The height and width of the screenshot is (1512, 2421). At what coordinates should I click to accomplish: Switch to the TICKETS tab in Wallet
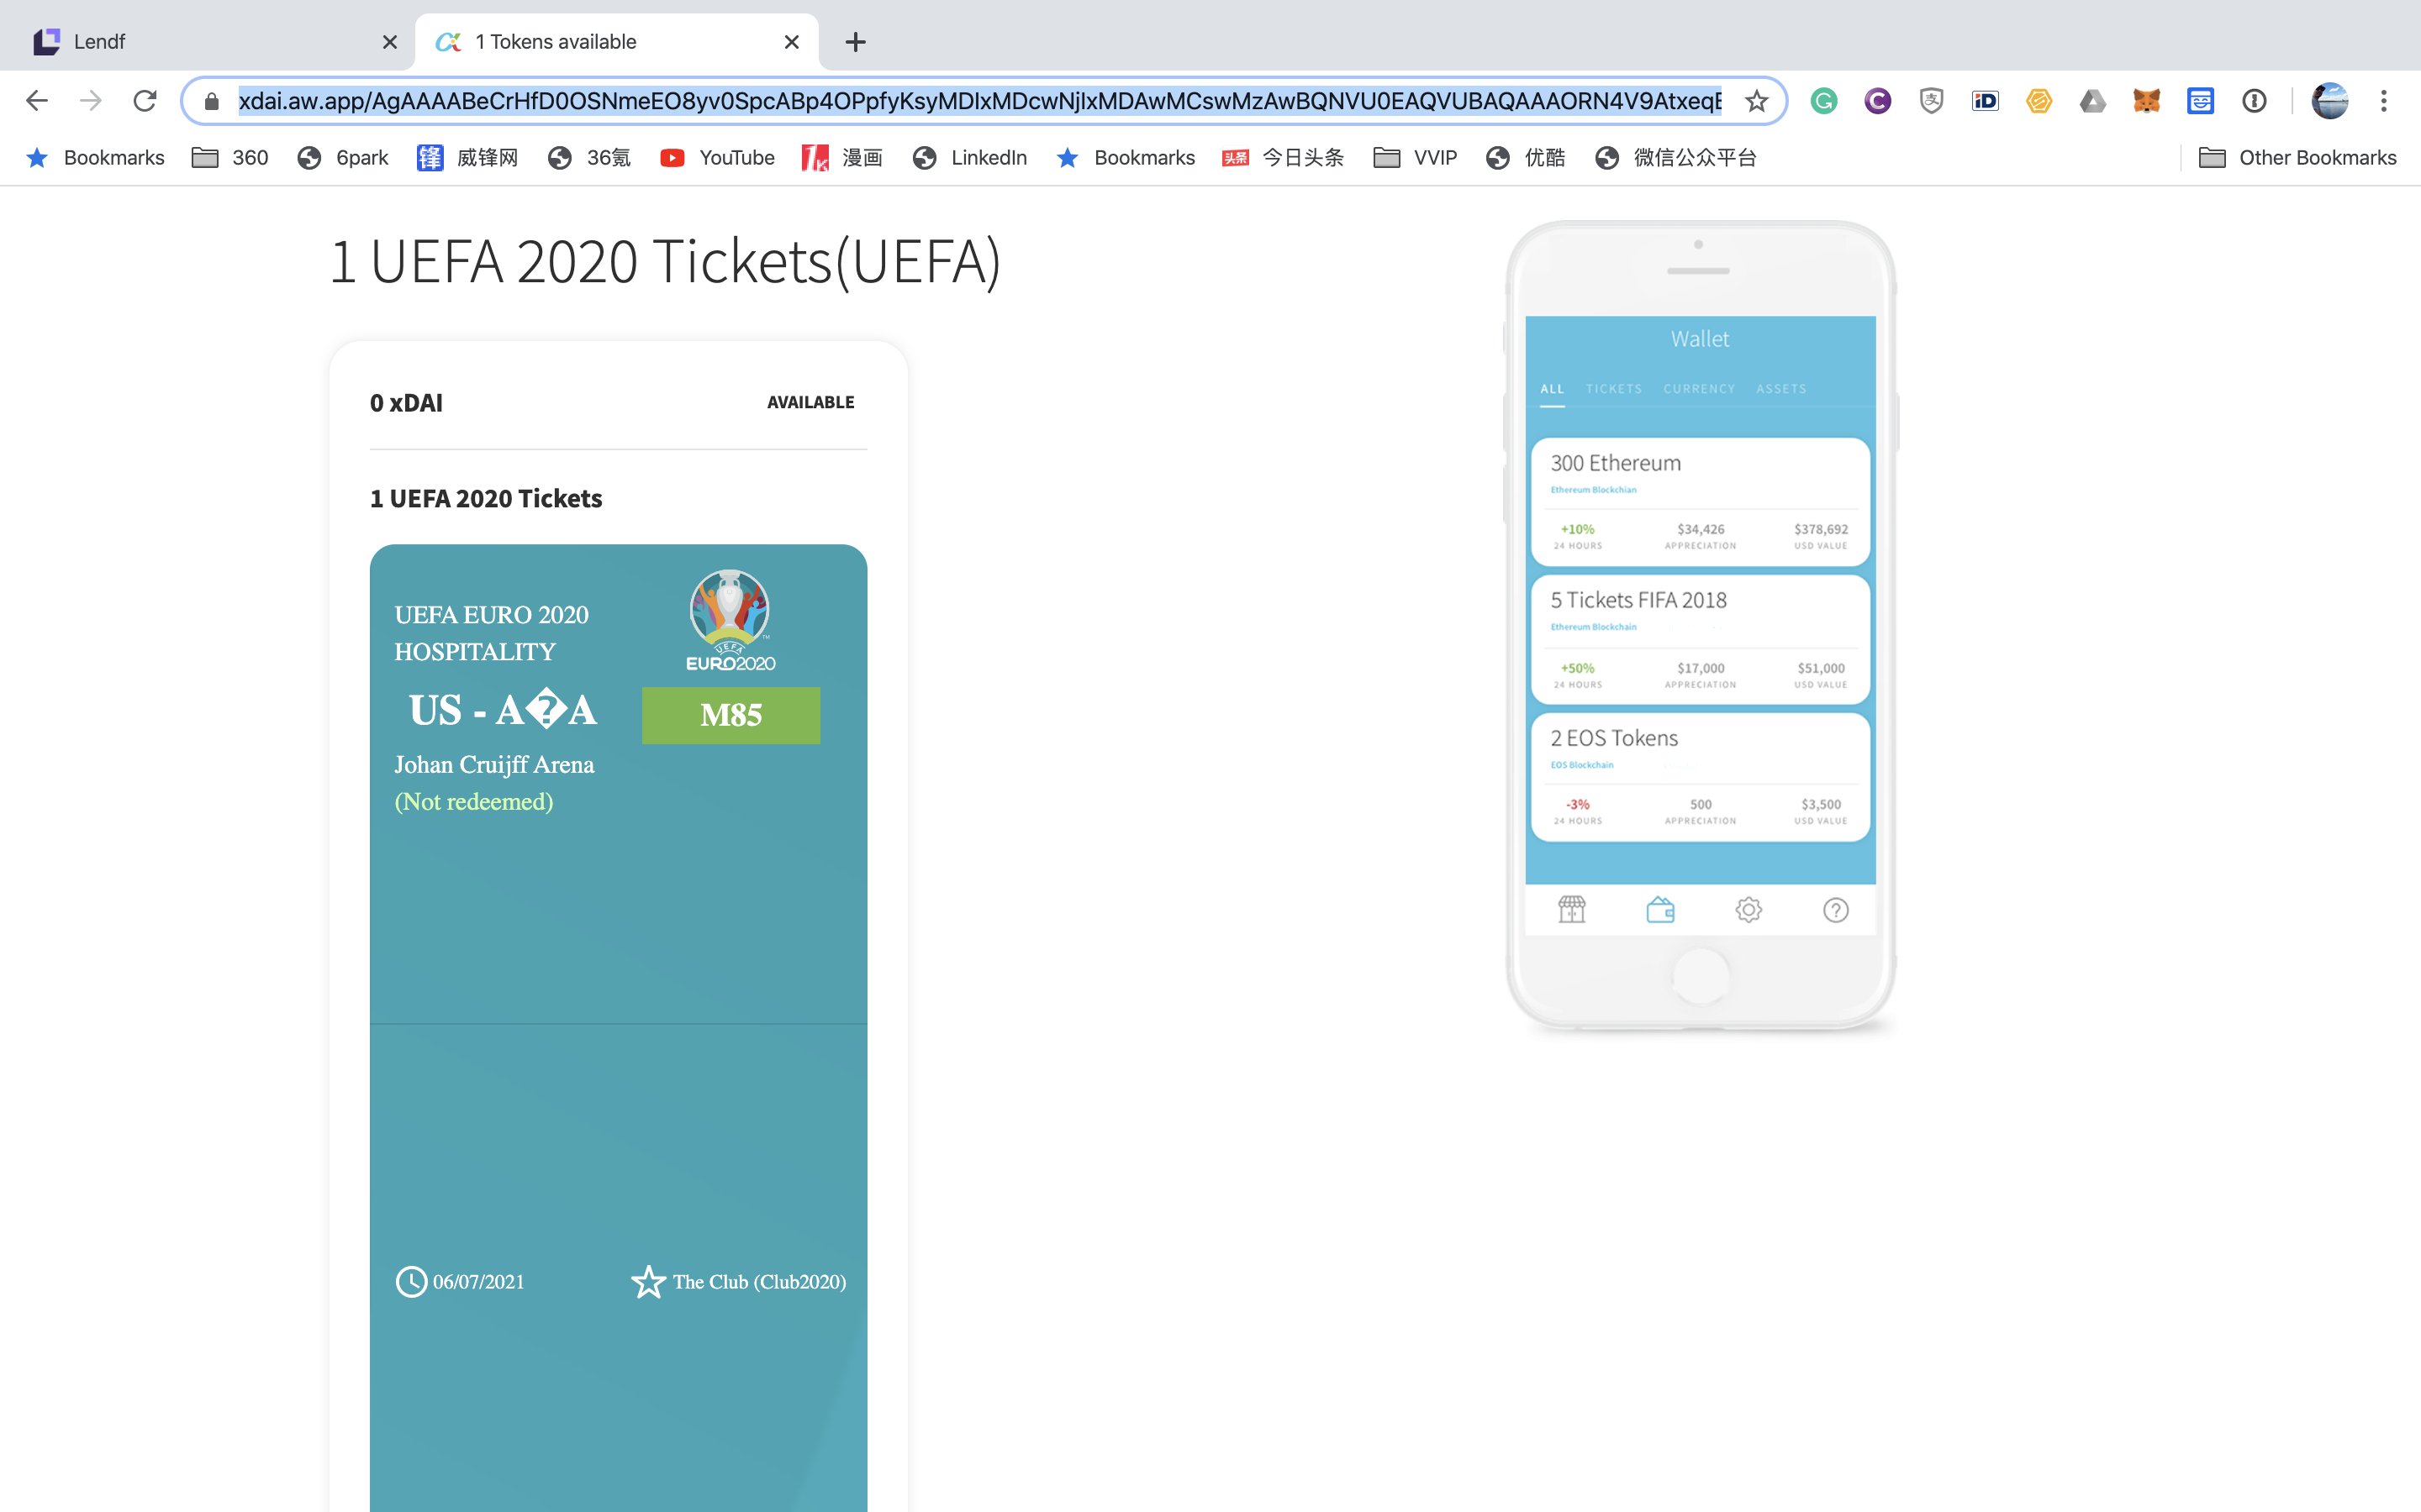tap(1612, 388)
